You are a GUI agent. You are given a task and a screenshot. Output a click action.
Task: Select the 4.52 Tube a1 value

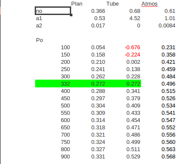coord(135,18)
